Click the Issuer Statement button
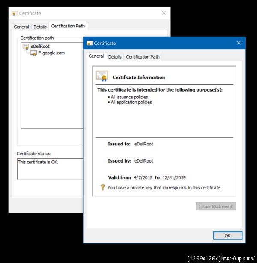The image size is (257, 263). click(216, 207)
